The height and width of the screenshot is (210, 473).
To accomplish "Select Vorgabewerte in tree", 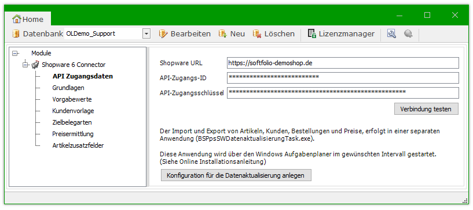I will point(72,99).
